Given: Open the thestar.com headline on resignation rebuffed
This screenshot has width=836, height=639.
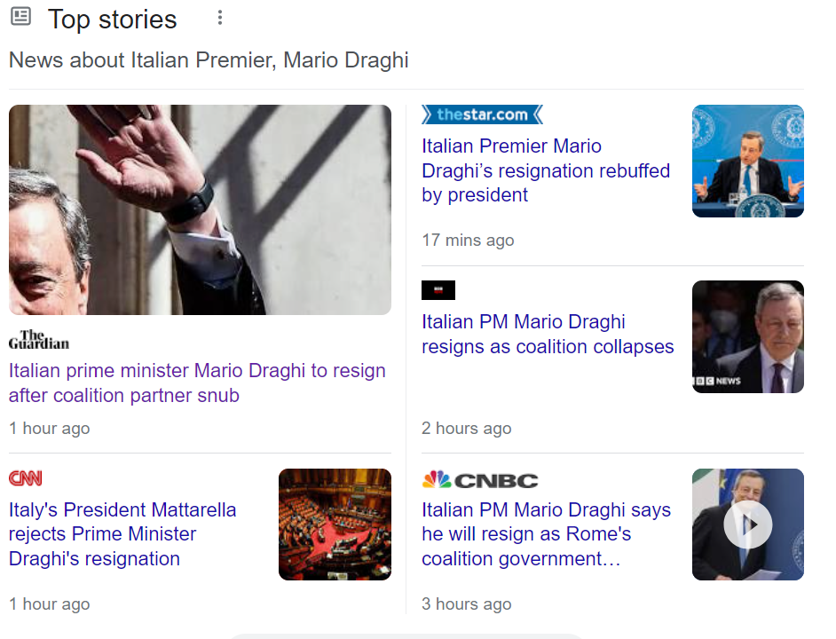Looking at the screenshot, I should [545, 170].
